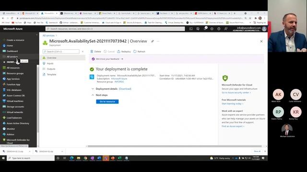Click Show all downloads

pyautogui.click(x=257, y=151)
